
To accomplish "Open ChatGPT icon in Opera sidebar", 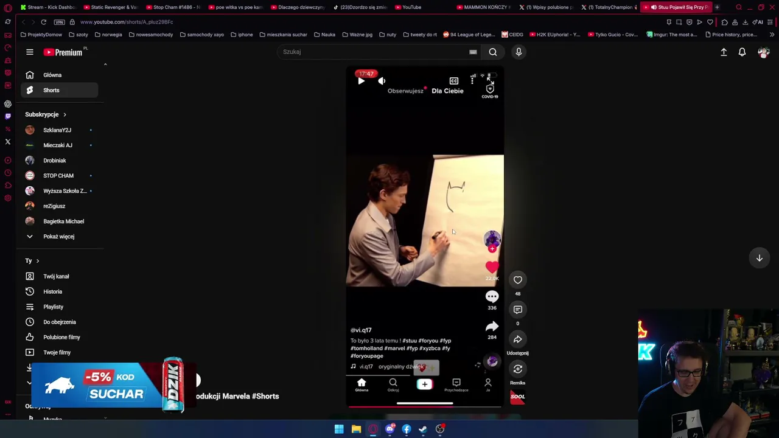I will click(8, 104).
